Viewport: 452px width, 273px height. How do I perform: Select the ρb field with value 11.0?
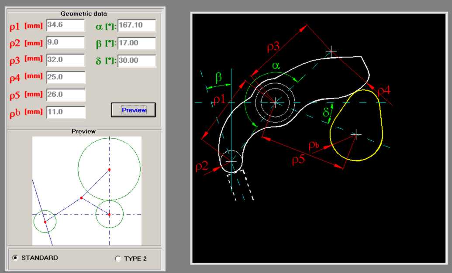65,112
